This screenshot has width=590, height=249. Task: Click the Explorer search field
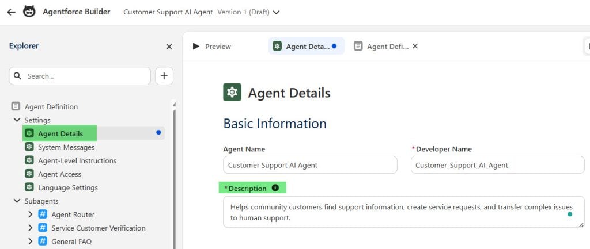[x=80, y=76]
